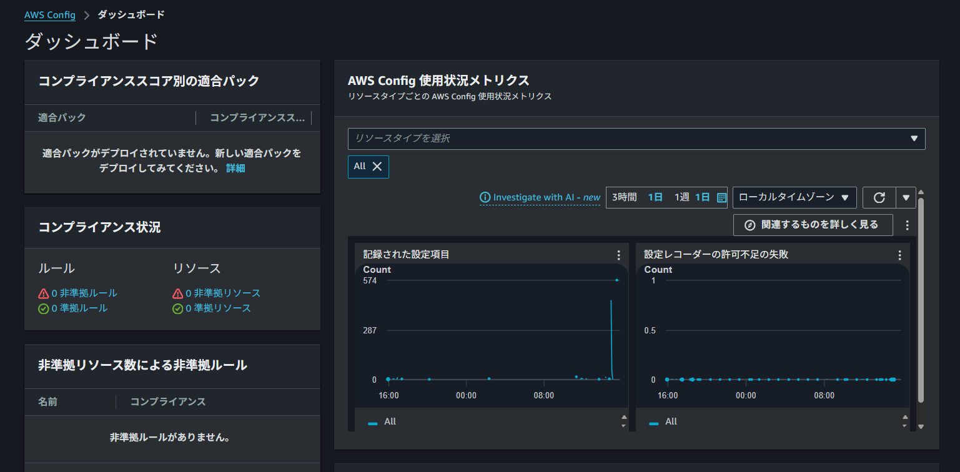Select the 3時間 time range
The image size is (960, 472).
pos(624,197)
